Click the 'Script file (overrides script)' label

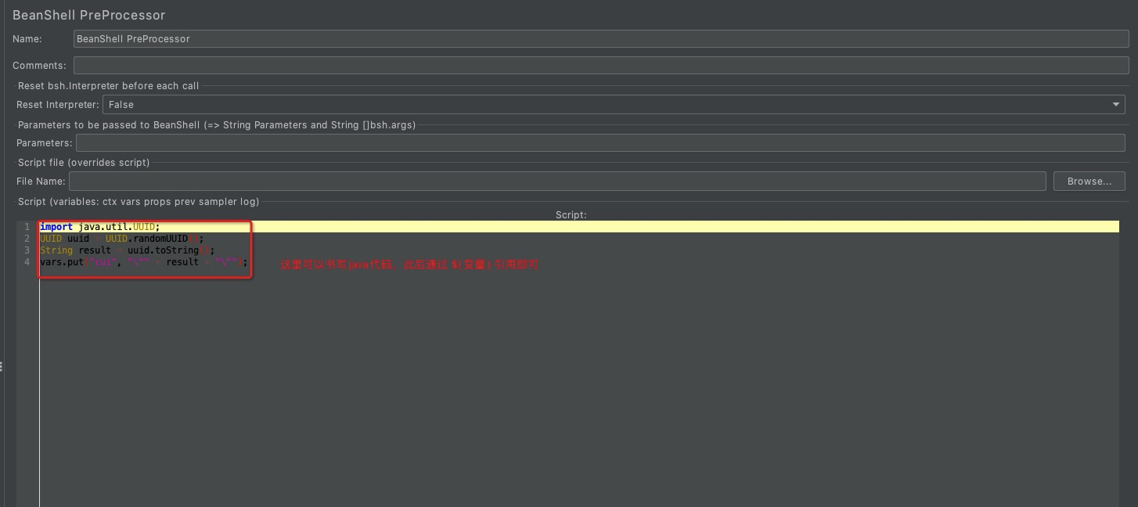[84, 163]
